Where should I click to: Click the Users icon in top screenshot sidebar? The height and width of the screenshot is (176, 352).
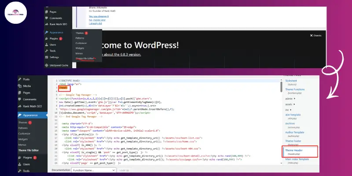tap(47, 45)
